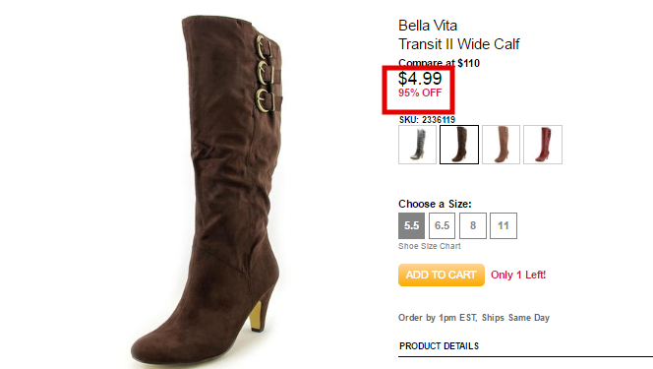The image size is (653, 369).
Task: Select shoe size 11
Action: tap(504, 225)
